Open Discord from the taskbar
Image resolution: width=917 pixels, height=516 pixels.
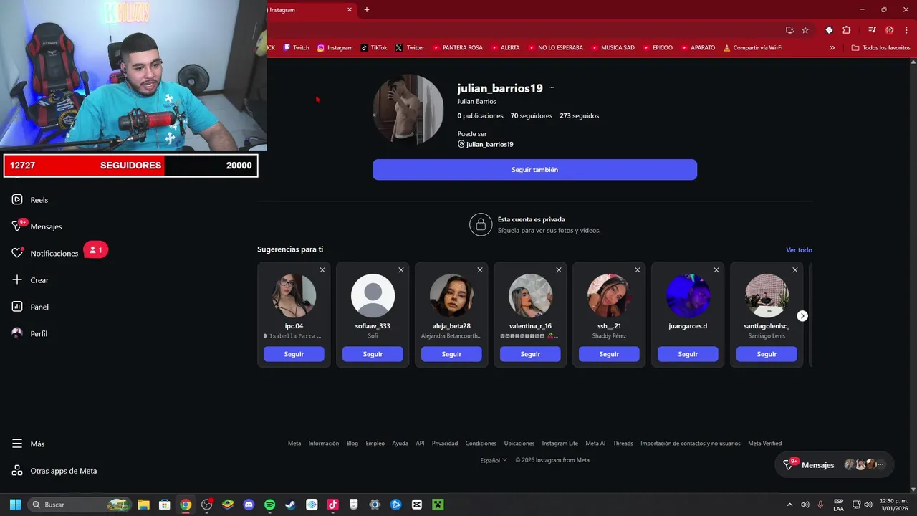click(x=249, y=505)
